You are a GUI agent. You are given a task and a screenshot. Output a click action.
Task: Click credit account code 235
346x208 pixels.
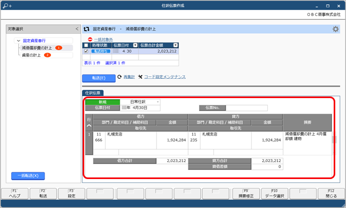pyautogui.click(x=194, y=140)
